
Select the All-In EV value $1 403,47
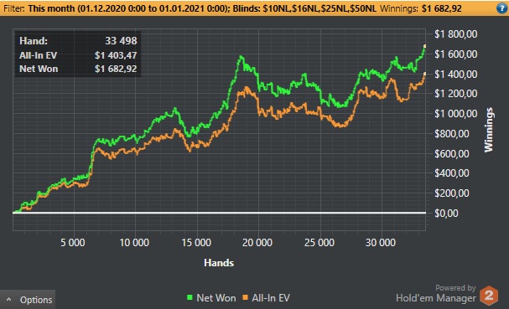coord(116,55)
